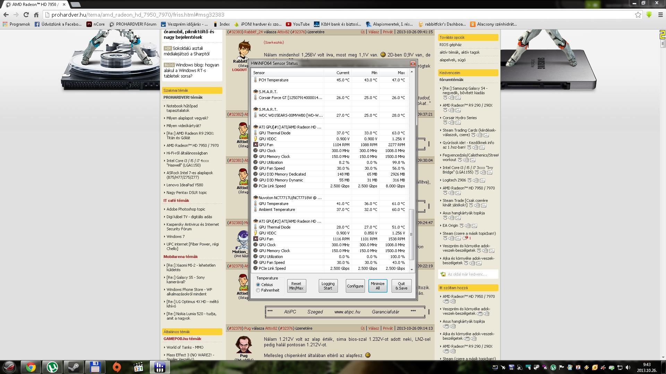Click the Szerkesztés edit link

pyautogui.click(x=274, y=42)
